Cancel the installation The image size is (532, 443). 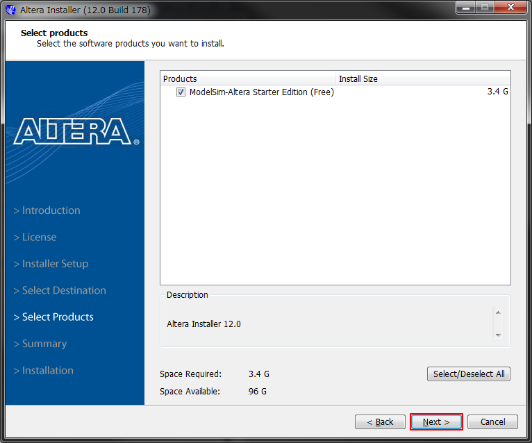pyautogui.click(x=492, y=421)
